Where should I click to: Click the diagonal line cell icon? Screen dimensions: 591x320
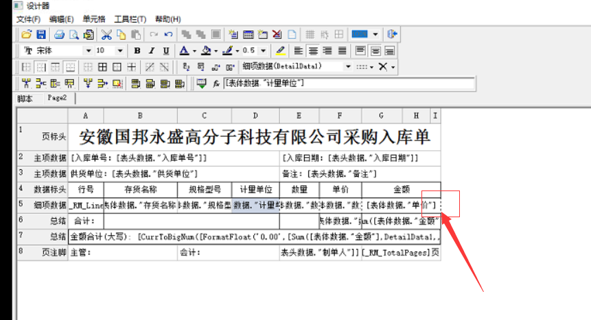coord(150,67)
